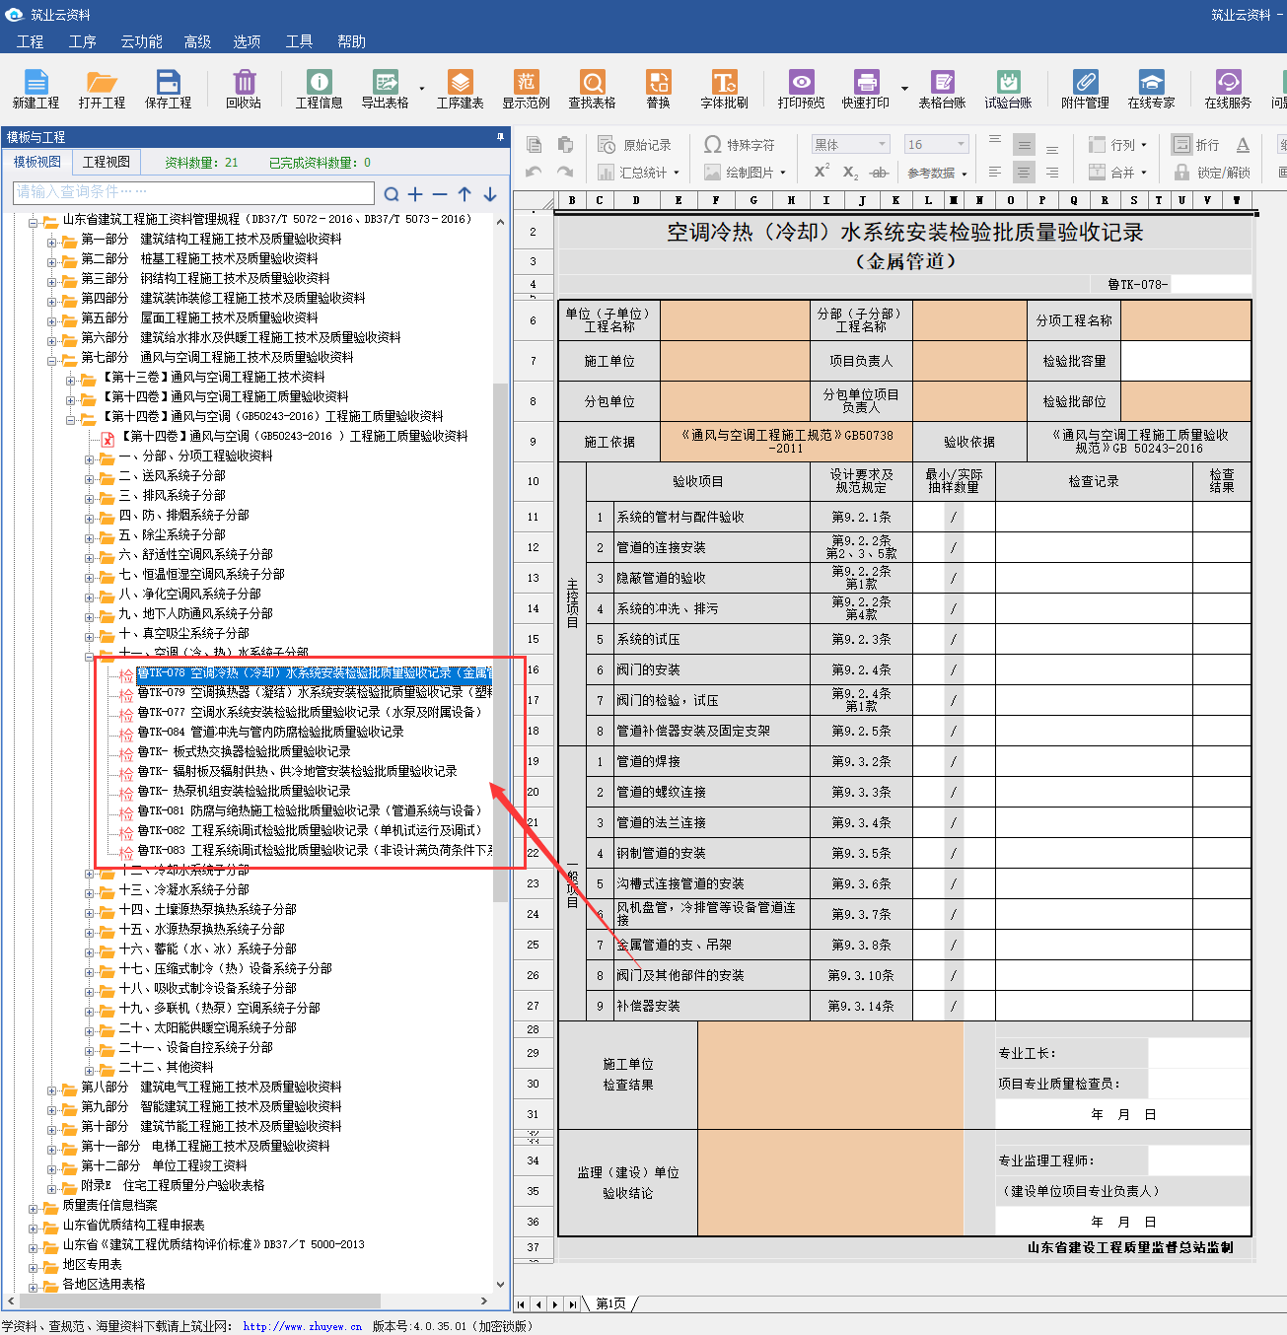1287x1335 pixels.
Task: Apply strikethrough ab formatting
Action: point(879,172)
